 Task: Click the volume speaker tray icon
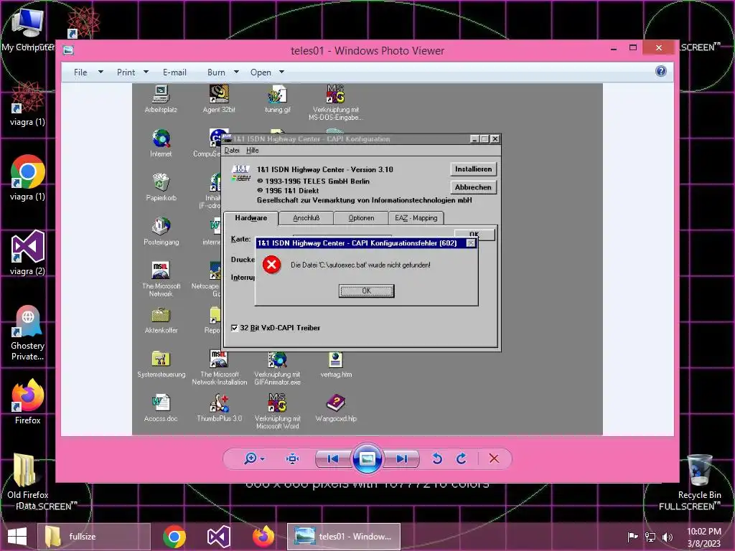point(668,537)
